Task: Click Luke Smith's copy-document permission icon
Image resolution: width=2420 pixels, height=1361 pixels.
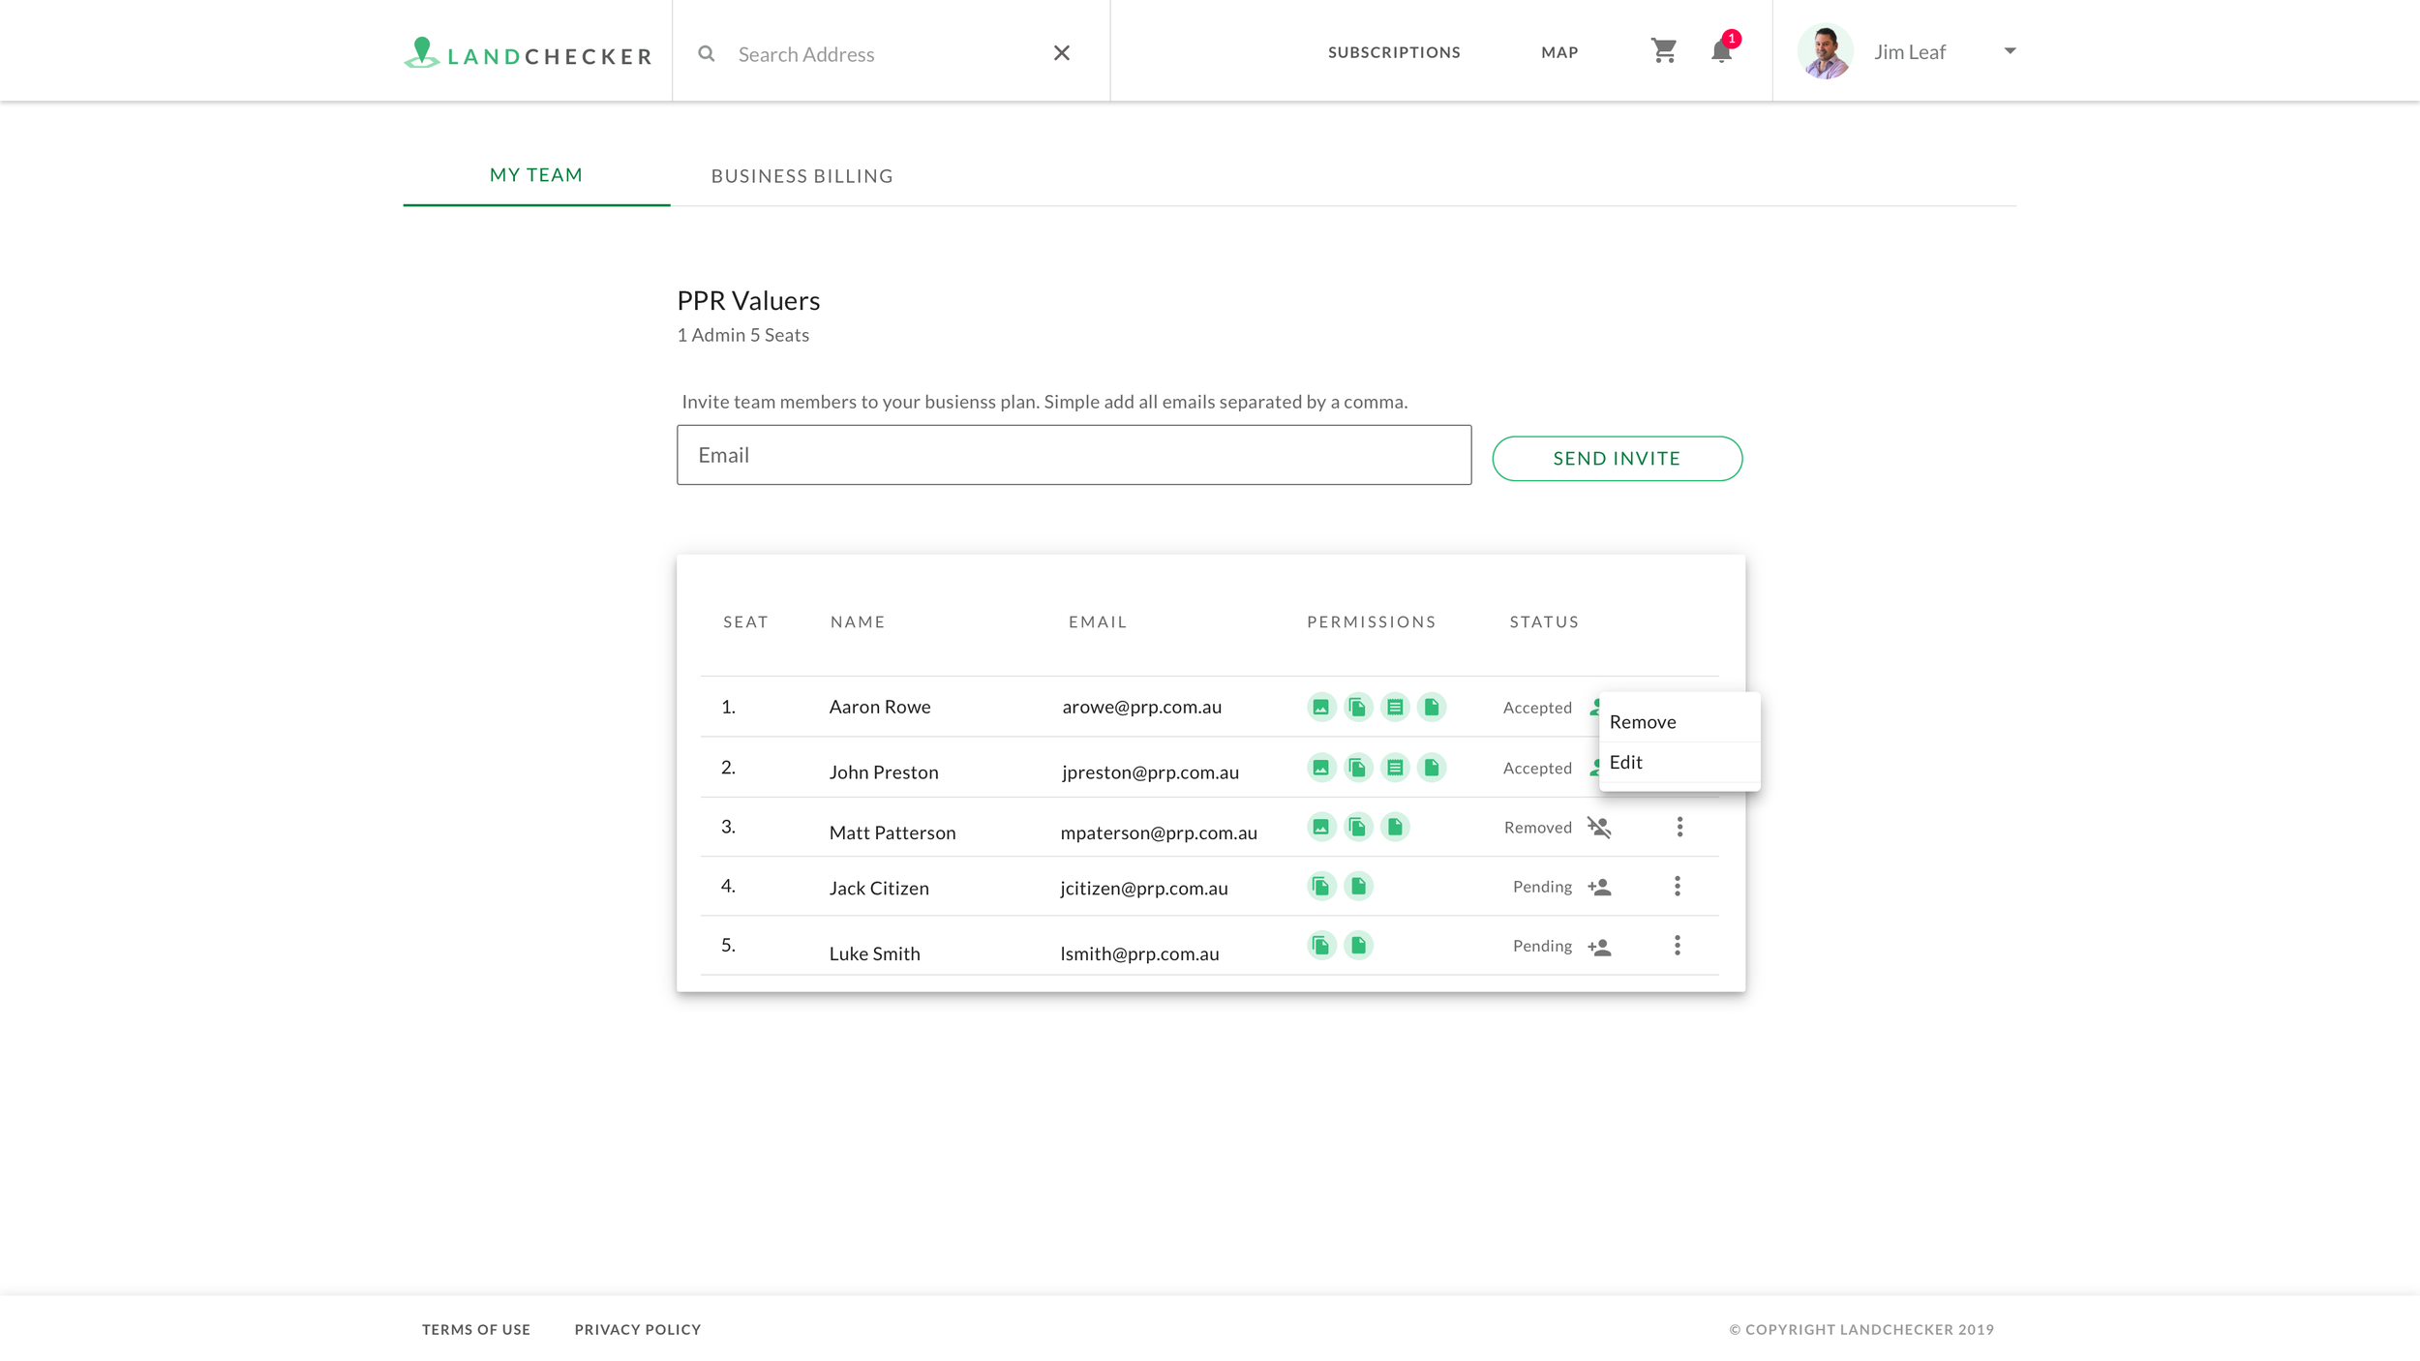Action: (x=1320, y=946)
